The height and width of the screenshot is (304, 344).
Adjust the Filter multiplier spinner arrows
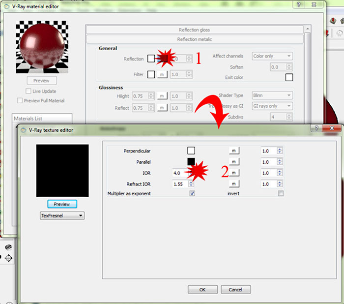189,74
